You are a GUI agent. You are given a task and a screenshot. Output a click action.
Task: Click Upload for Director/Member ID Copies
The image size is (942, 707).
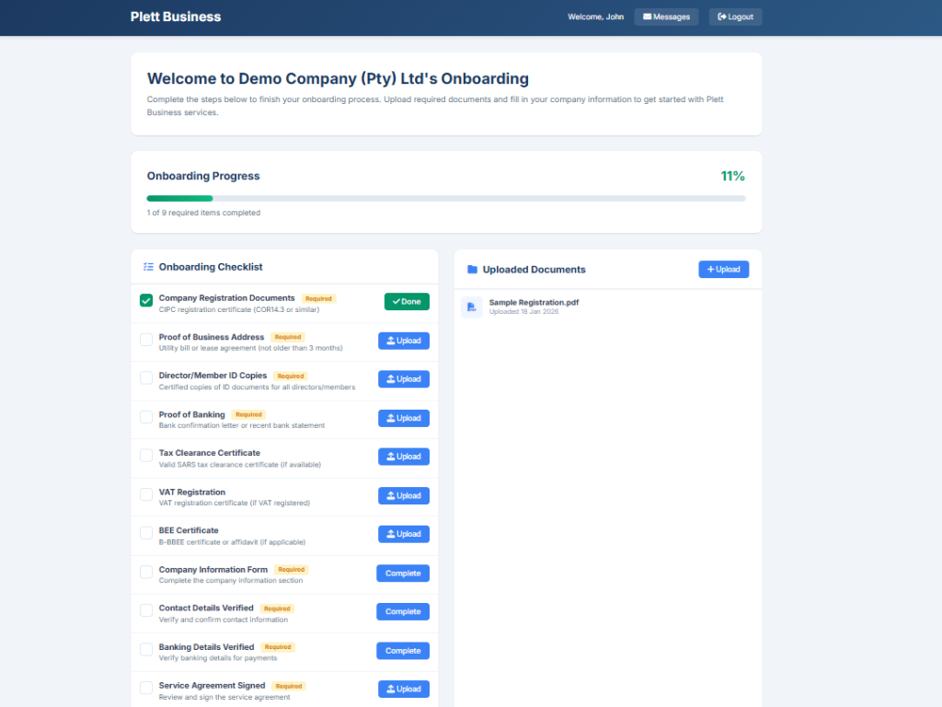[x=403, y=378]
